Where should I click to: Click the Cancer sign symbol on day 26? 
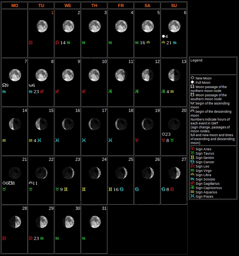coord(137,189)
